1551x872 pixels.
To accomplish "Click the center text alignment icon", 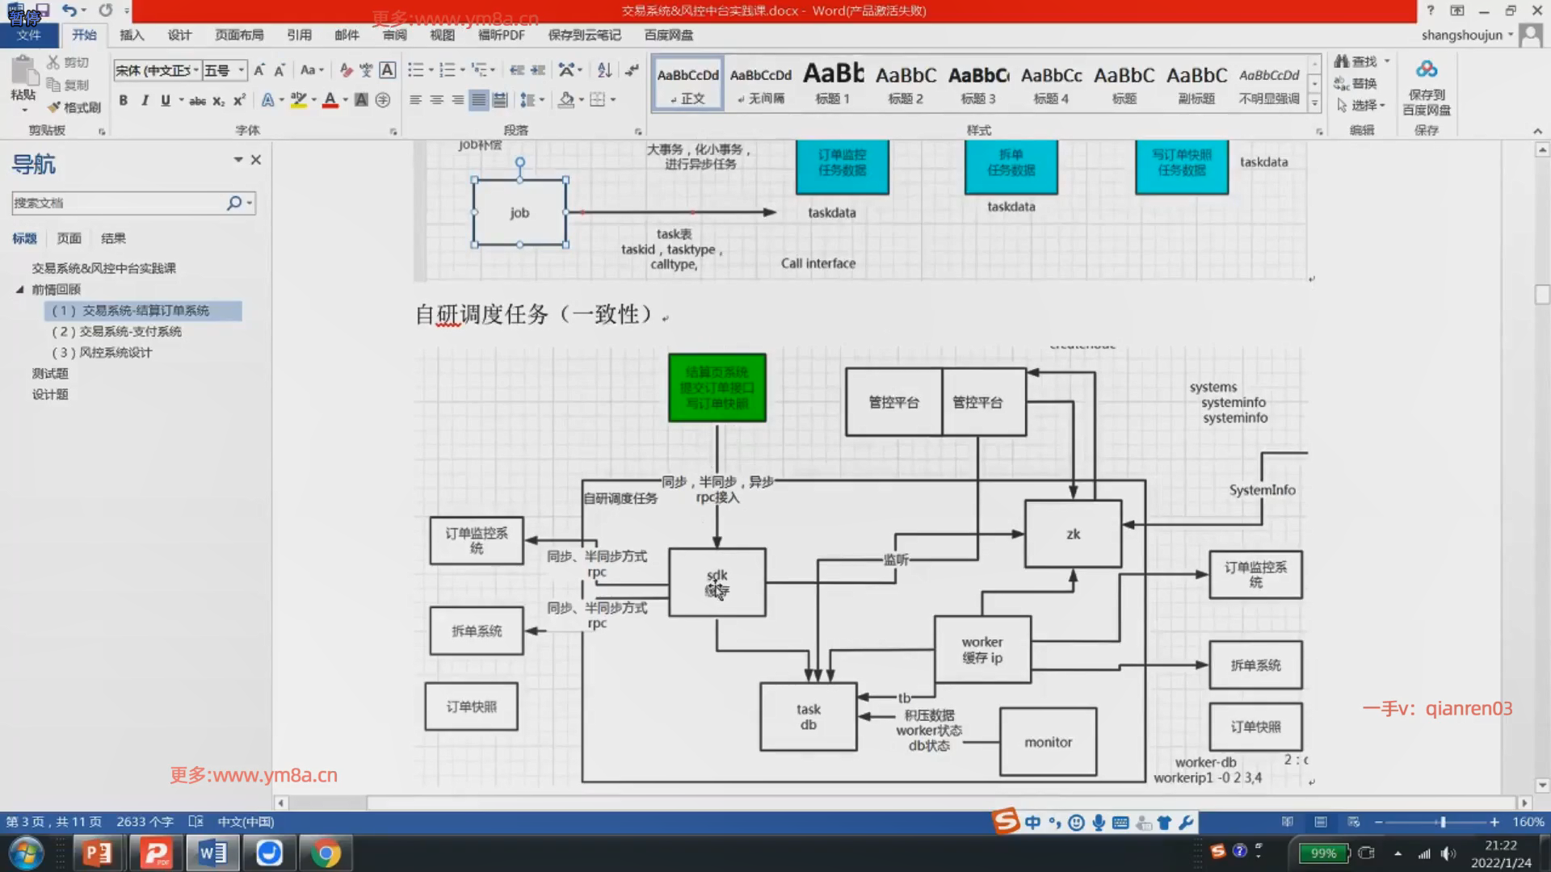I will point(436,100).
